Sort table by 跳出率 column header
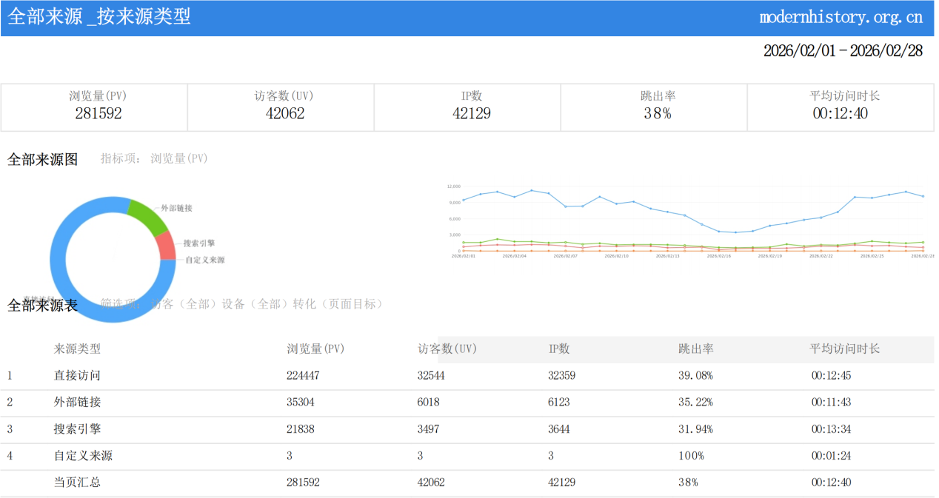 pos(696,349)
